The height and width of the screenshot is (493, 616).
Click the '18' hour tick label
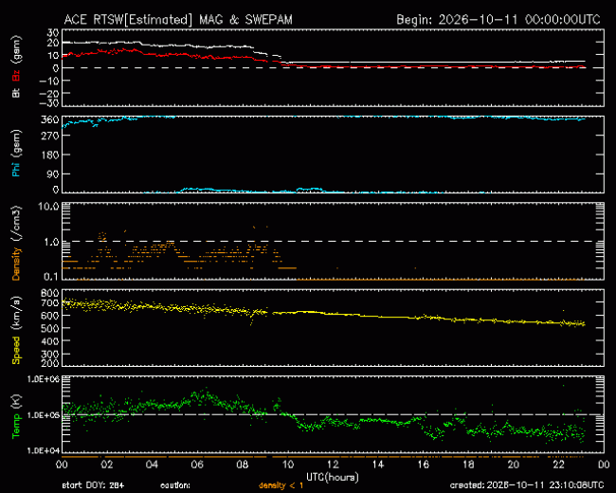(468, 465)
